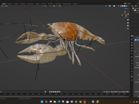Switch to the Shading workspace tab
This screenshot has width=139, height=104.
(37, 4)
